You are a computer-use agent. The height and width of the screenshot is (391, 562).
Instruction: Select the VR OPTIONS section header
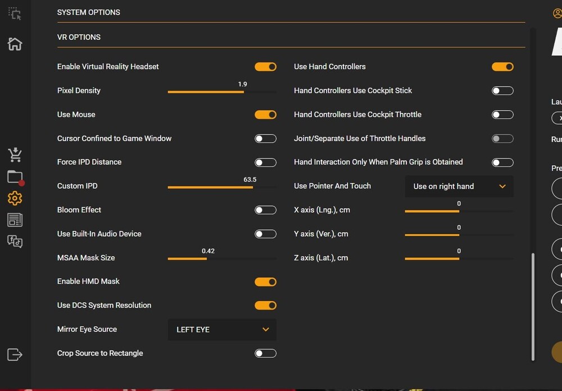(78, 37)
